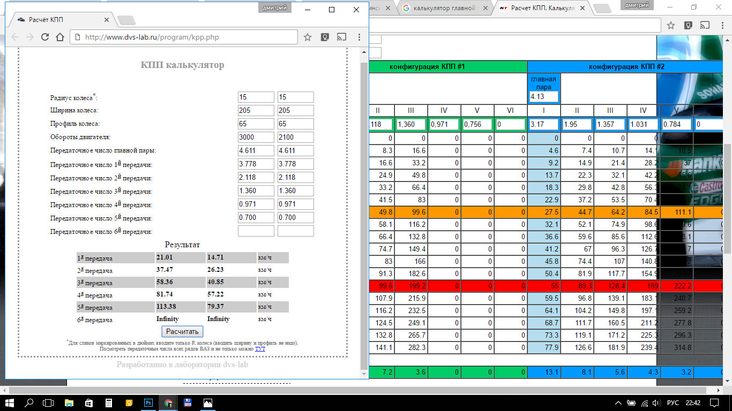732x411 pixels.
Task: Open the Photos app from the taskbar
Action: (208, 403)
